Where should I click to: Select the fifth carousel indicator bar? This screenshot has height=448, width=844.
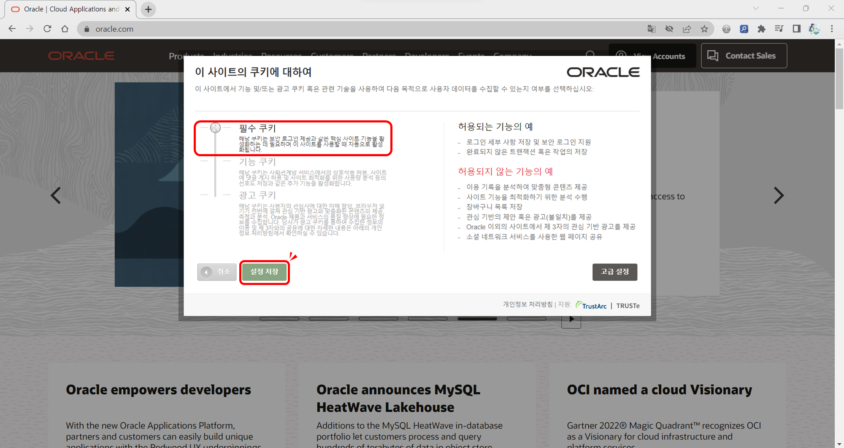click(x=477, y=319)
